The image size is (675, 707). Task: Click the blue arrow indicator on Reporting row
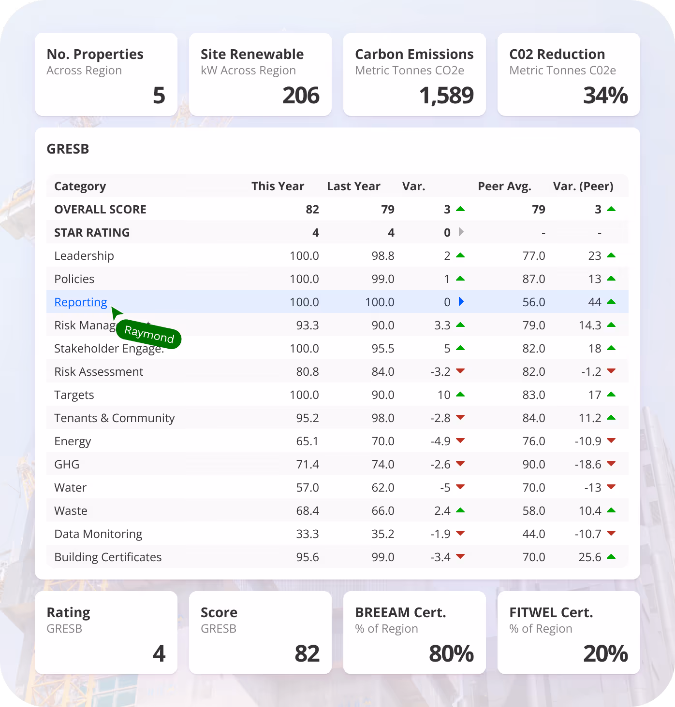(461, 301)
